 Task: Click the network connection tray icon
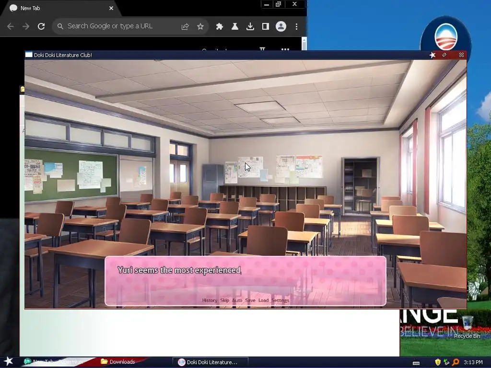click(x=446, y=362)
